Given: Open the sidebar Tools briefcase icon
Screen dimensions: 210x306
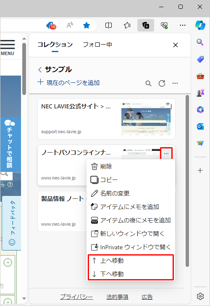Looking at the screenshot, I should click(x=200, y=76).
